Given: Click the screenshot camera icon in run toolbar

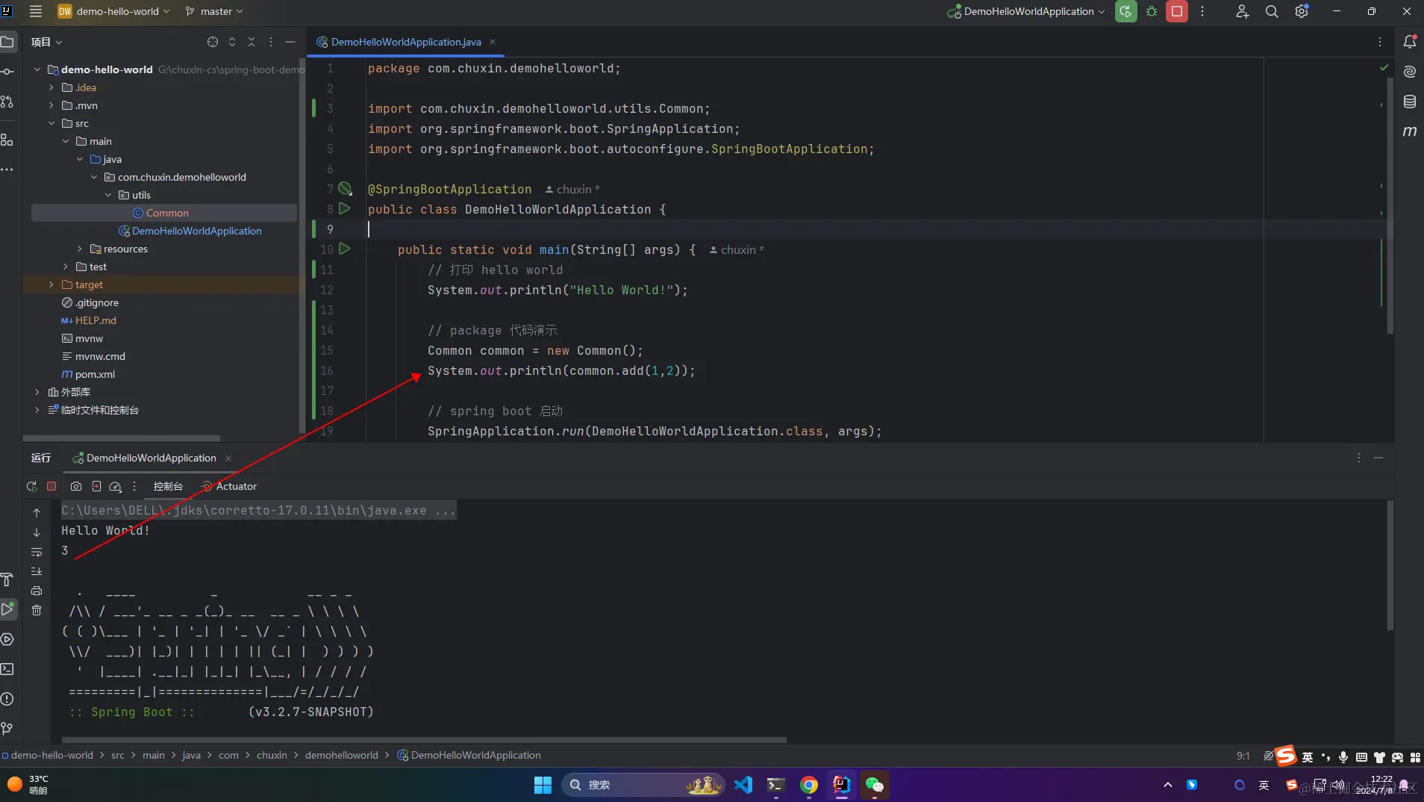Looking at the screenshot, I should coord(76,486).
